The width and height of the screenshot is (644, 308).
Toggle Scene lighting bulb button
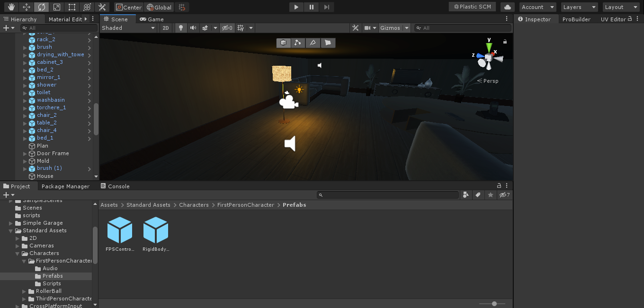(x=180, y=28)
